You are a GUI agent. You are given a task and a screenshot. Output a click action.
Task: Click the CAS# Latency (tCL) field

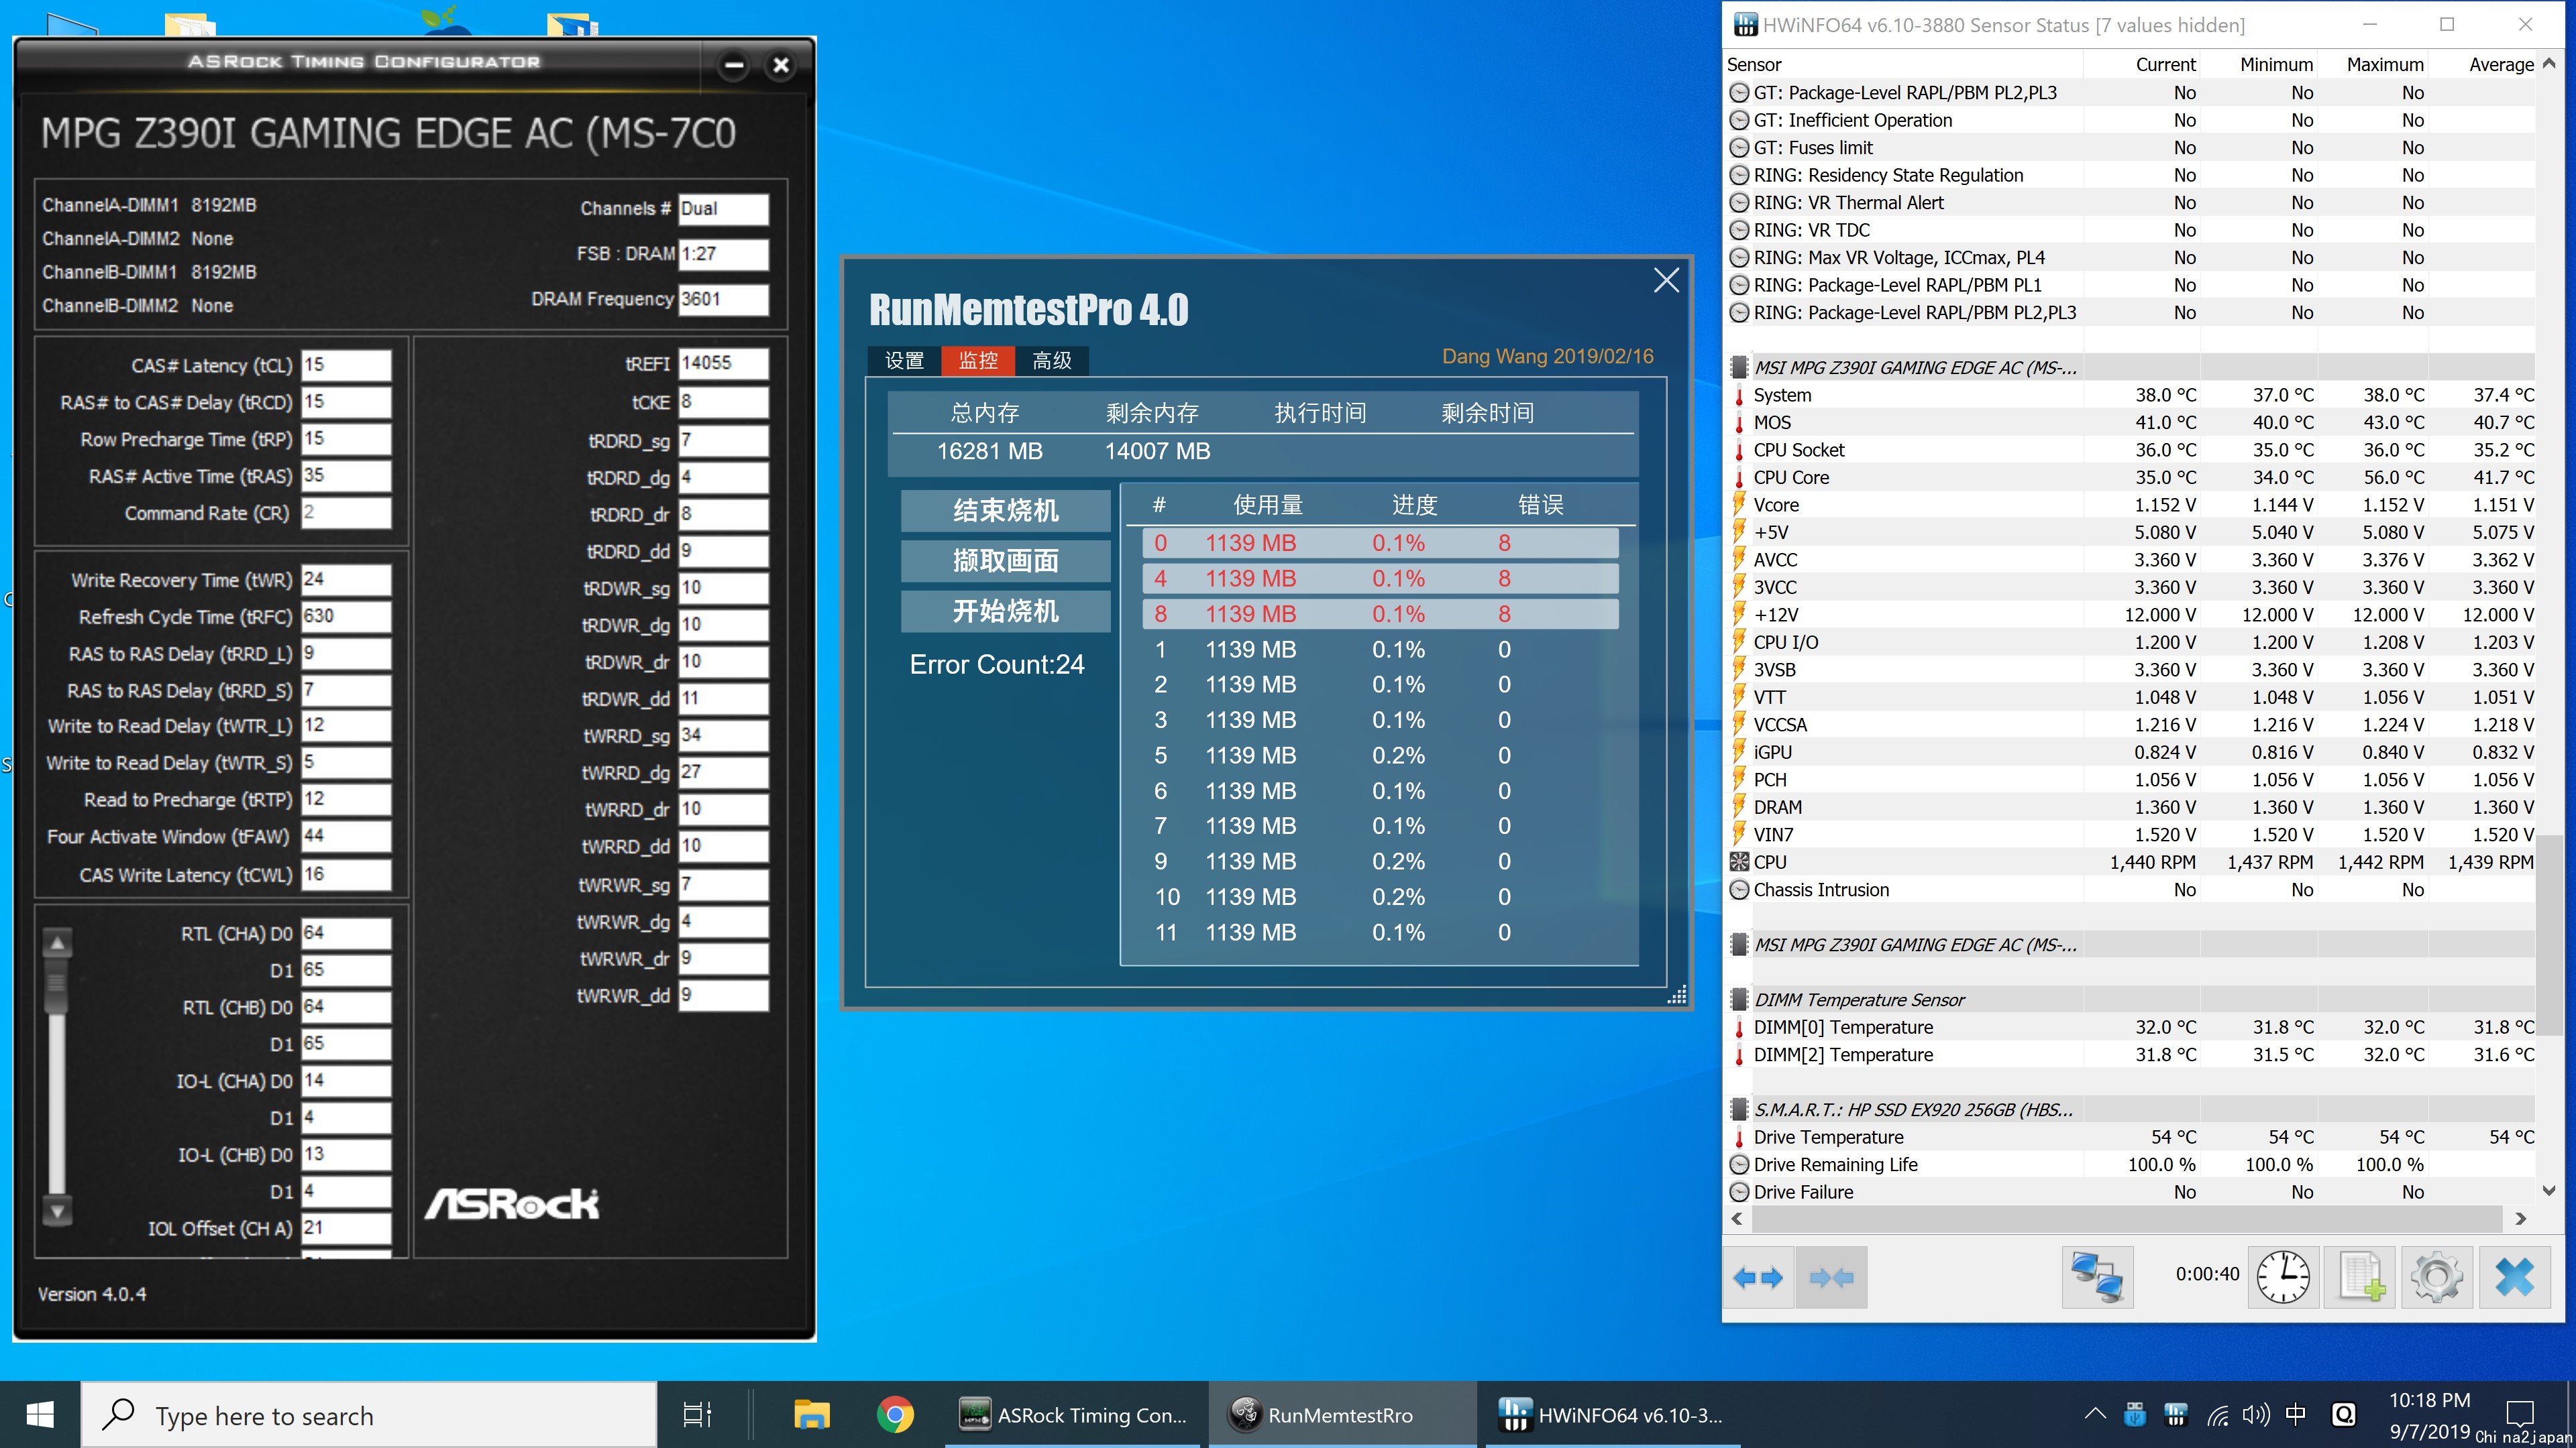[x=346, y=365]
